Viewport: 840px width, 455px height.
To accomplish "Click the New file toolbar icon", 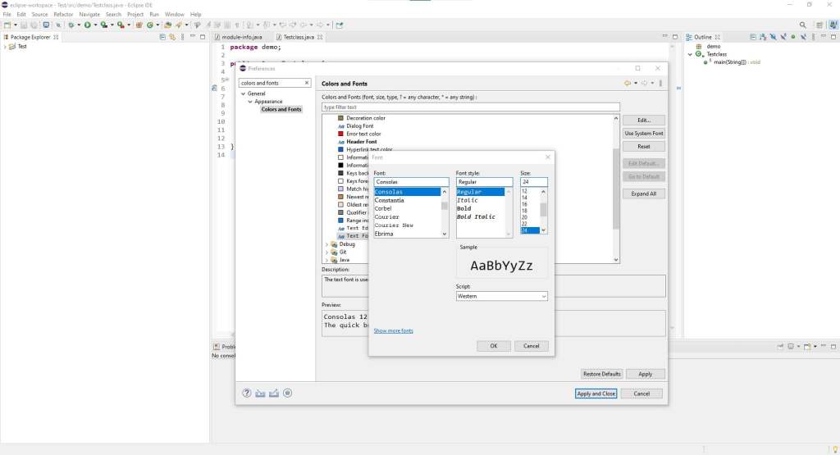I will tap(7, 25).
